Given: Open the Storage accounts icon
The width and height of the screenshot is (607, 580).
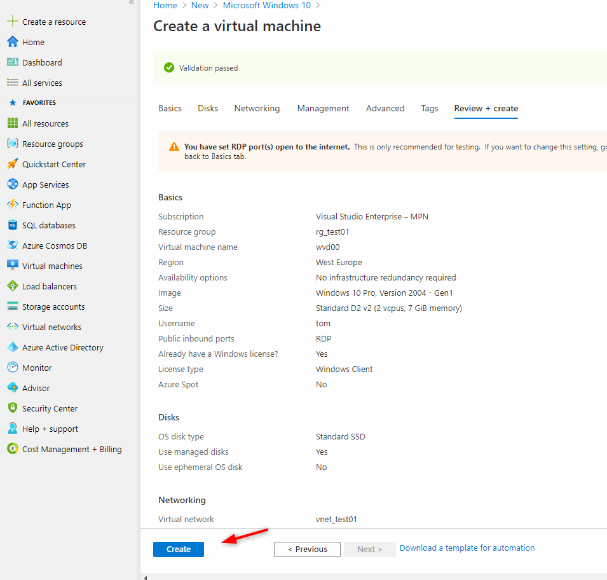Looking at the screenshot, I should pos(12,306).
